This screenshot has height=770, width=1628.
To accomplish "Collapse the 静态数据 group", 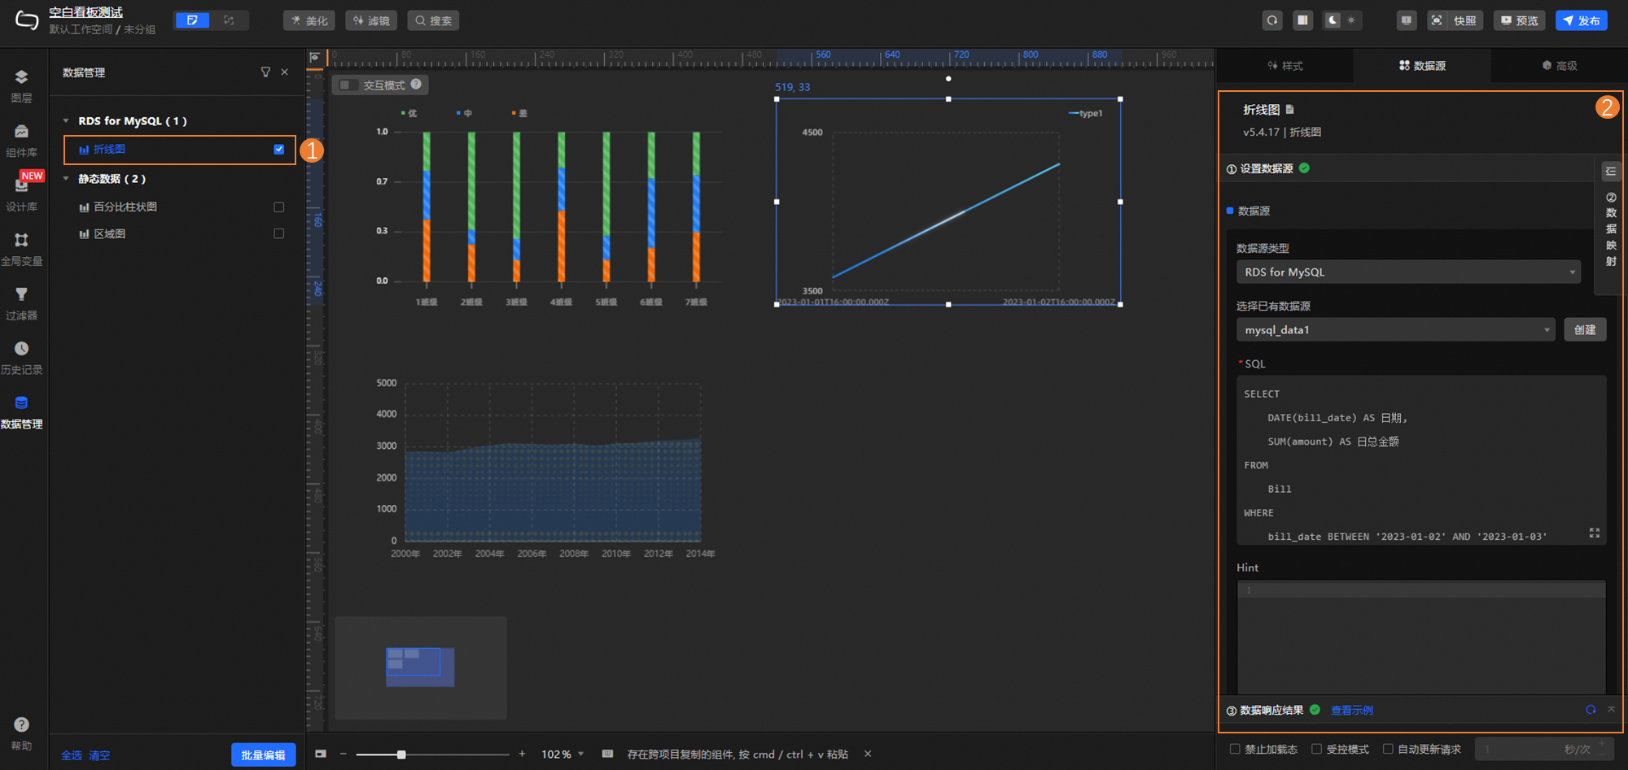I will (66, 178).
